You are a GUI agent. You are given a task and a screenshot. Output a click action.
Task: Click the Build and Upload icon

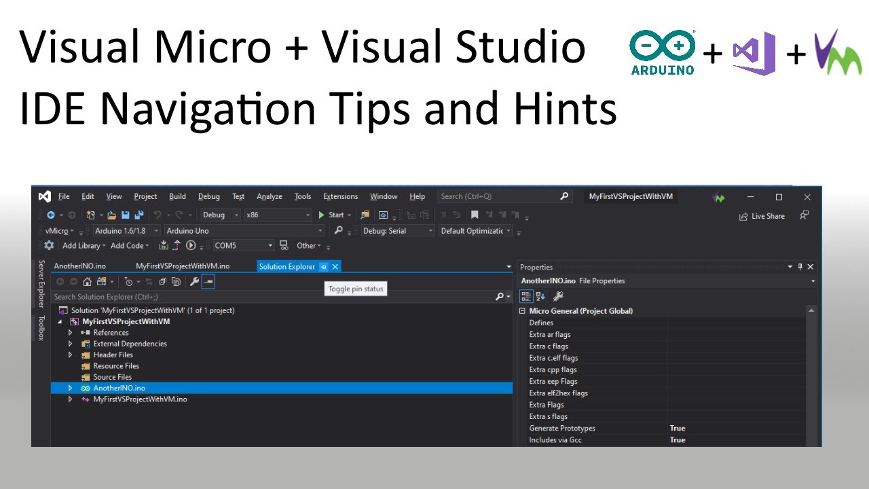[164, 245]
